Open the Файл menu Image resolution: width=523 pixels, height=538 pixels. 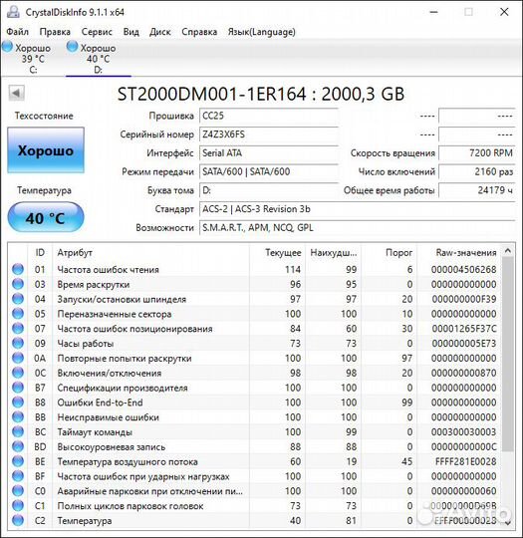pyautogui.click(x=18, y=32)
